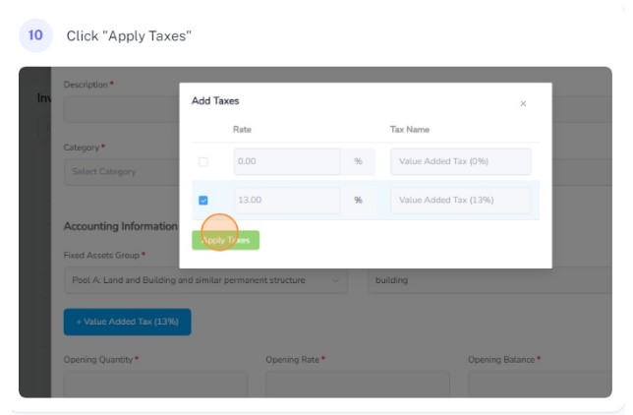Click the percent symbol next to 13.00

tap(358, 200)
